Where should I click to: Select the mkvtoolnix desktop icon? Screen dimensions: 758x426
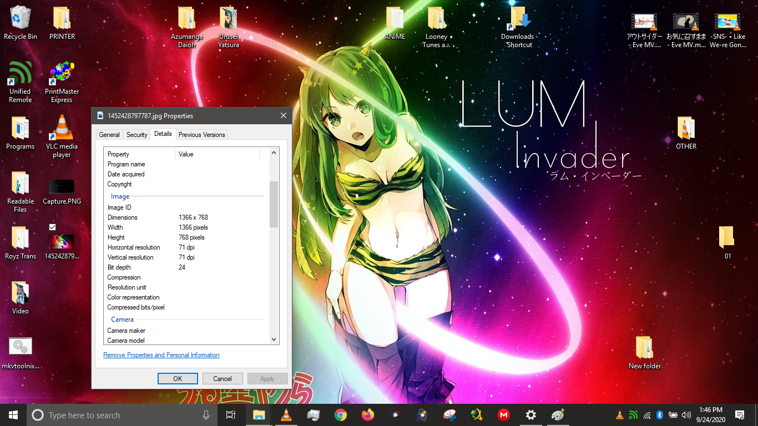[21, 353]
